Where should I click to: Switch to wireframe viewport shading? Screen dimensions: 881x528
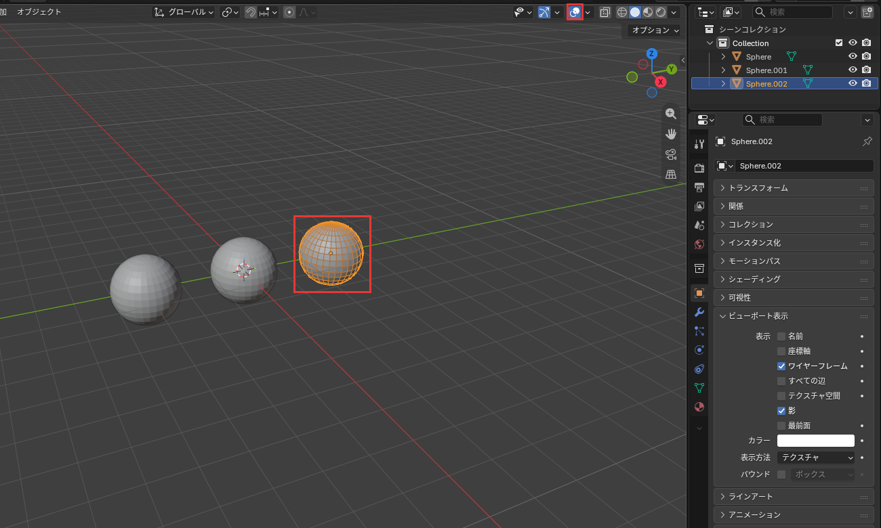pos(621,12)
